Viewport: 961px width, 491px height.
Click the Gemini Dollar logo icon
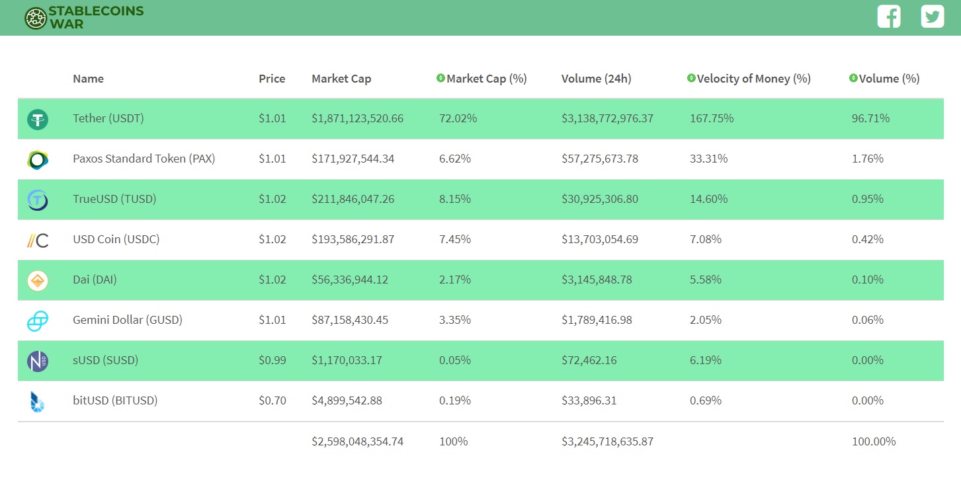tap(38, 321)
